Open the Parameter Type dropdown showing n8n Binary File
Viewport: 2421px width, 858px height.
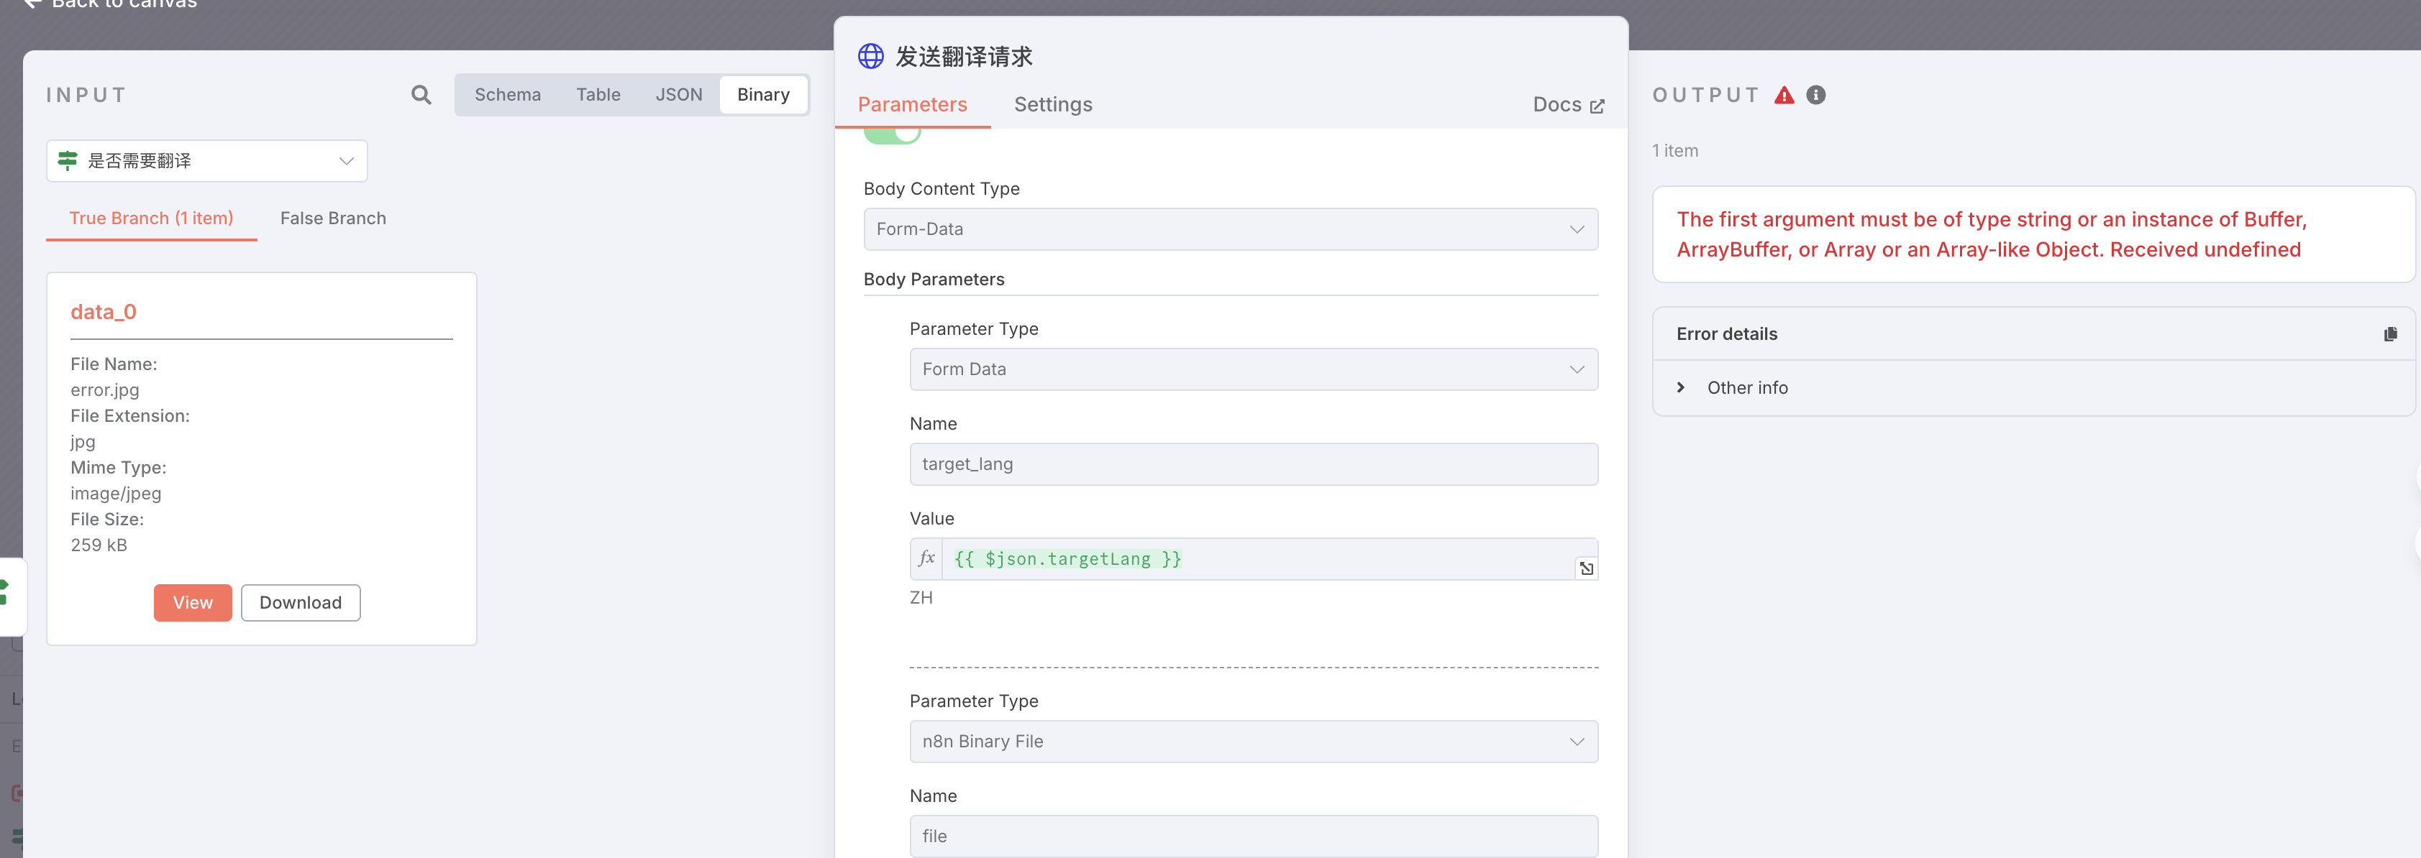pos(1253,742)
